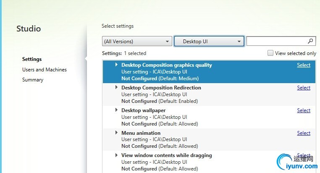320x173 pixels.
Task: Expand View window contents while dragging setting
Action: pos(116,155)
